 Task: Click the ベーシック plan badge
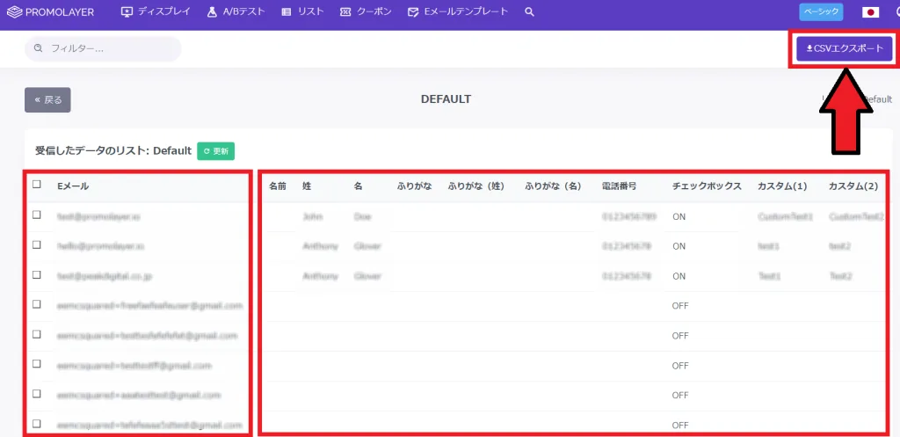tap(822, 12)
